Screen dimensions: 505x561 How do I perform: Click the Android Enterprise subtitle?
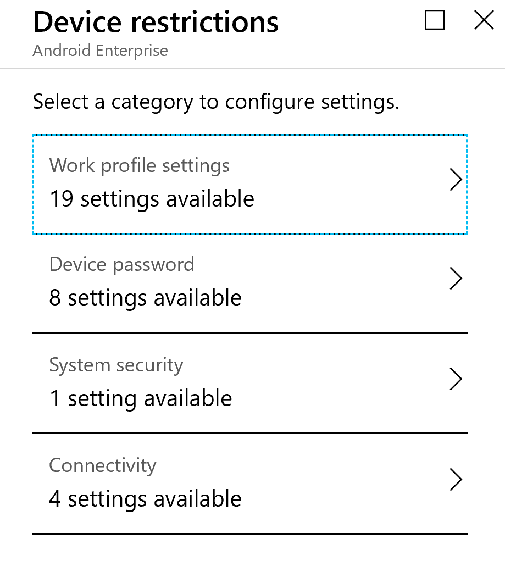pos(101,51)
